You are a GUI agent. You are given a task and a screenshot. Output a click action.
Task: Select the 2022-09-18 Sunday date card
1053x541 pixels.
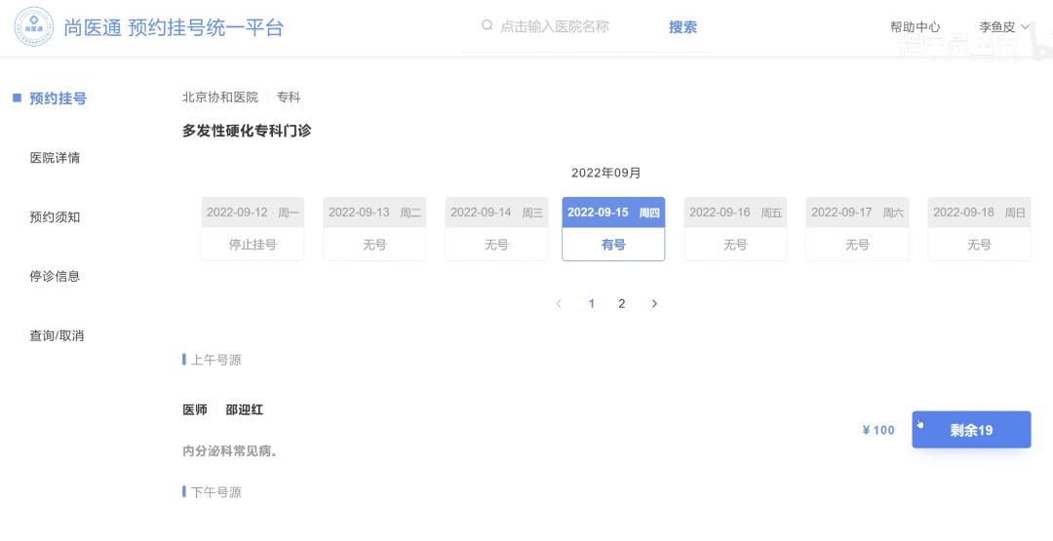click(x=979, y=229)
